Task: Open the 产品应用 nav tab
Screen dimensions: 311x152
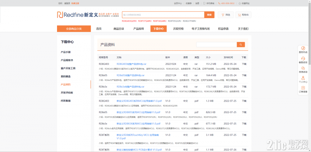Action: [x=139, y=29]
